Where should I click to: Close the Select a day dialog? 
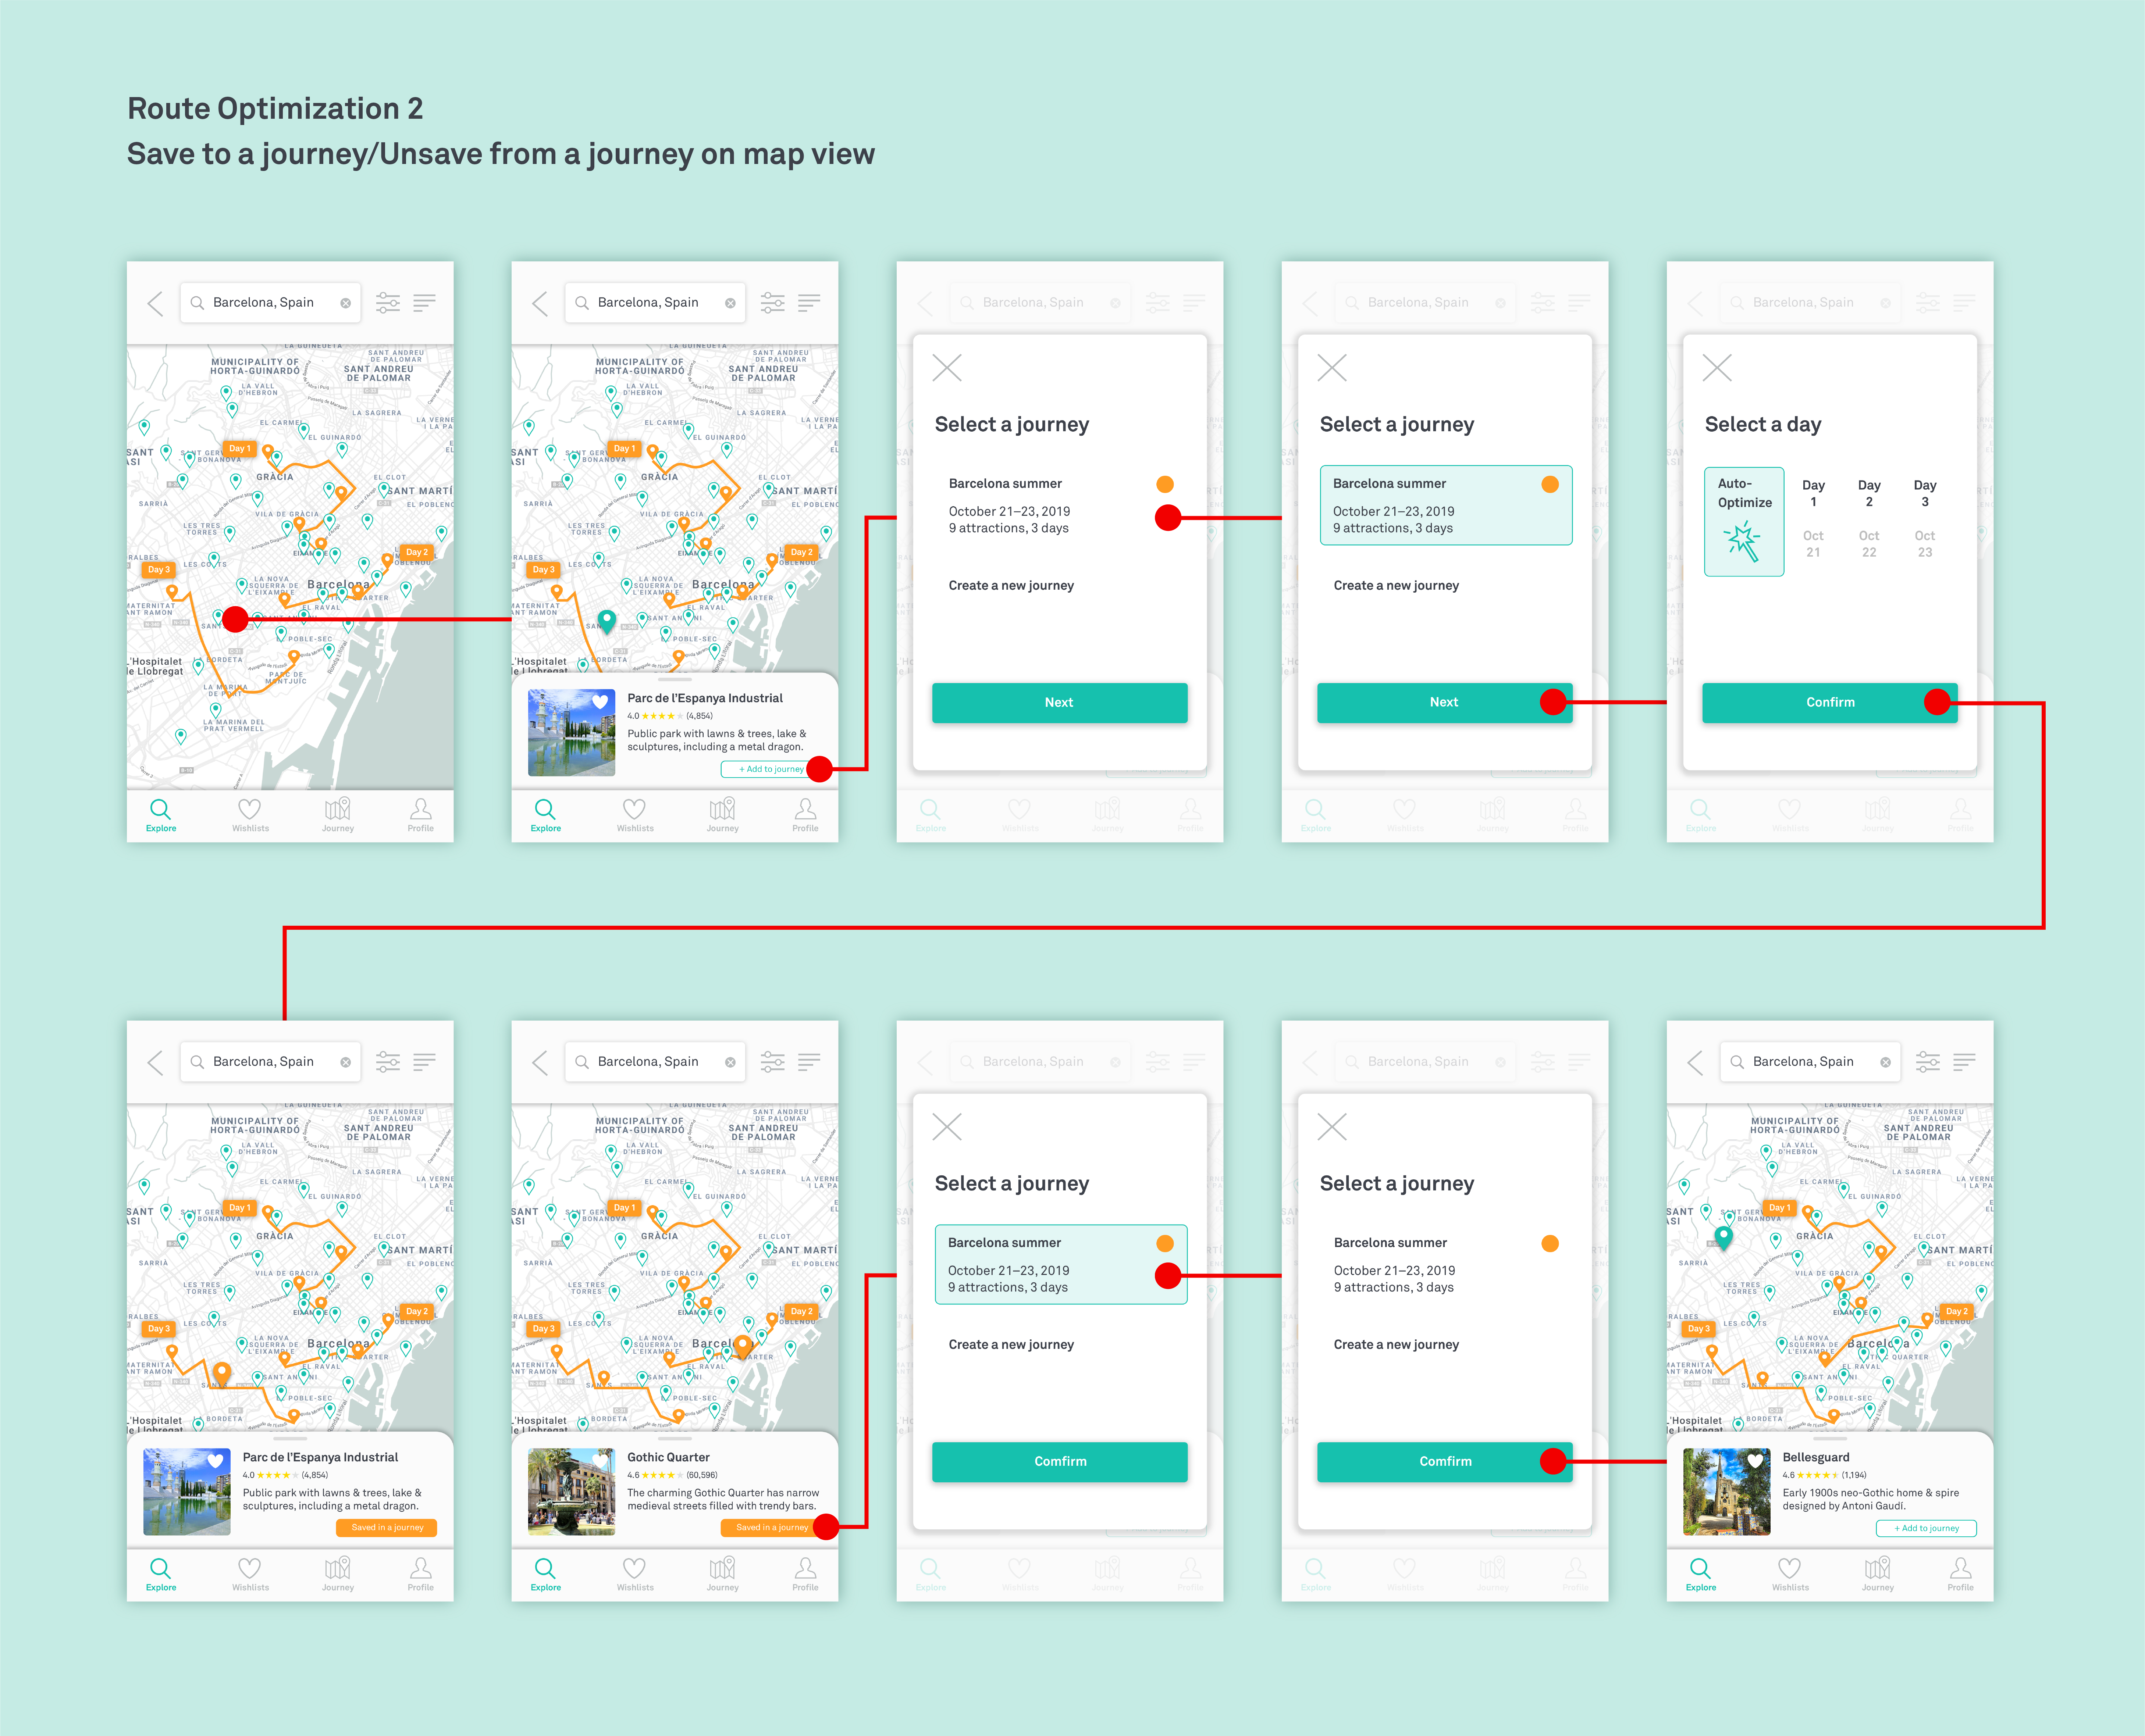point(1717,368)
